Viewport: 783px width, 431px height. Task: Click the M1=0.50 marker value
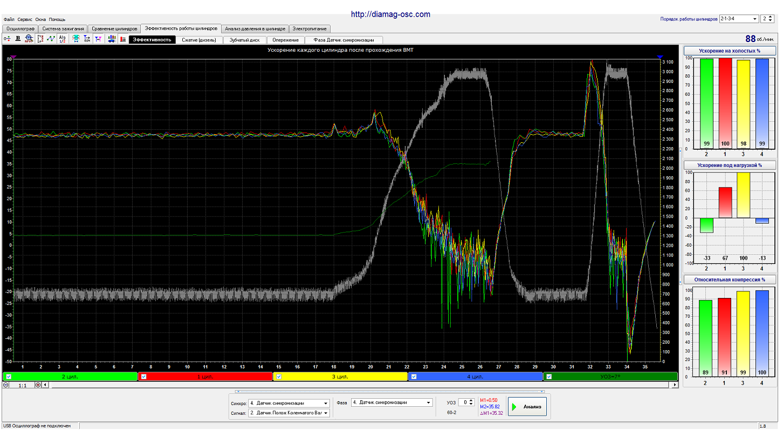pos(489,400)
